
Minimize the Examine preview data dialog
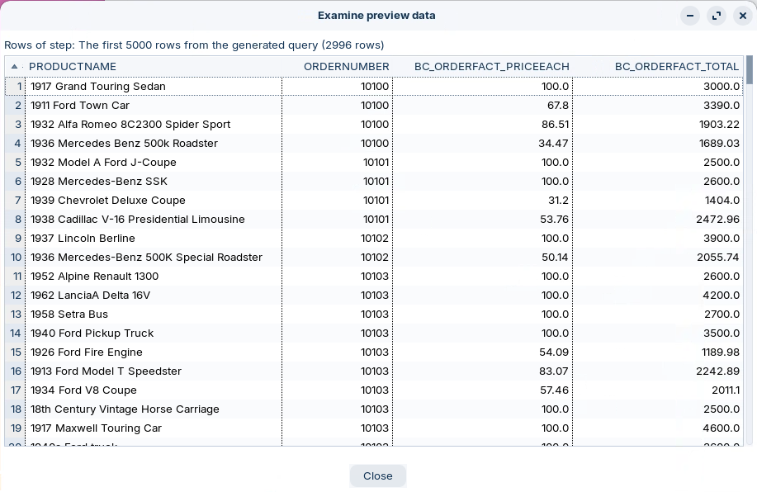(x=690, y=16)
